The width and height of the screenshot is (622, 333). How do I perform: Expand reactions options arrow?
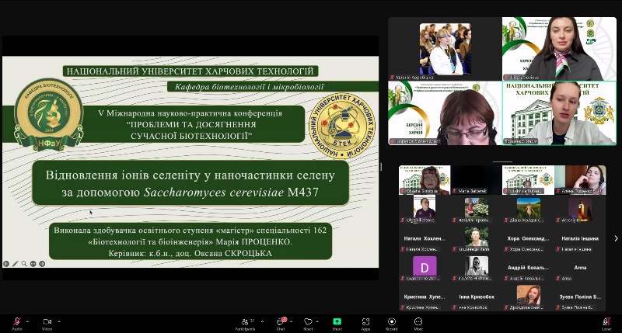(317, 321)
